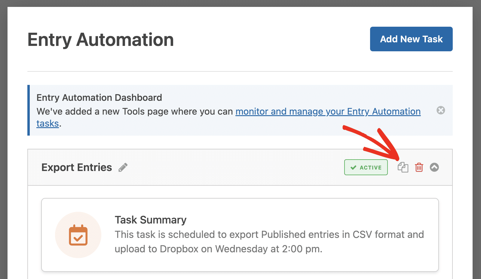
Task: Click the red arrow annotation
Action: tap(372, 143)
